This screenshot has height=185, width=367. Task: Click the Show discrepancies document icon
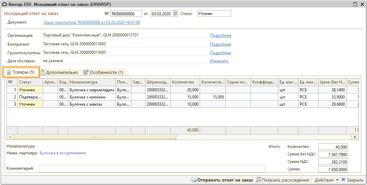[258, 180]
